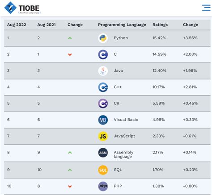Click the Ratings column header

pyautogui.click(x=160, y=25)
